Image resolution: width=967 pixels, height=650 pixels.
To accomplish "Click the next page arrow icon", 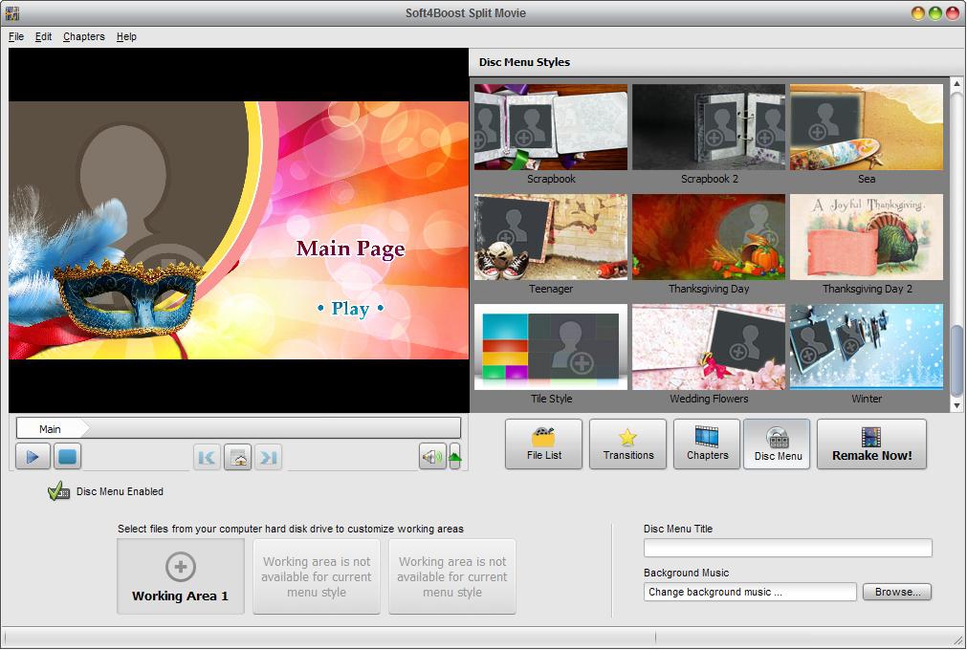I will click(x=269, y=458).
